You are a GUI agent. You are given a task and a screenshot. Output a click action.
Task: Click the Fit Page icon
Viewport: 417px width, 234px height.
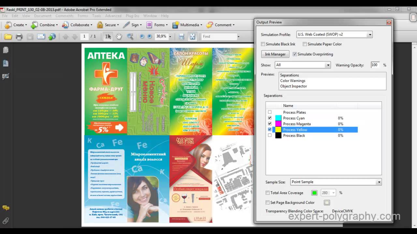(193, 37)
